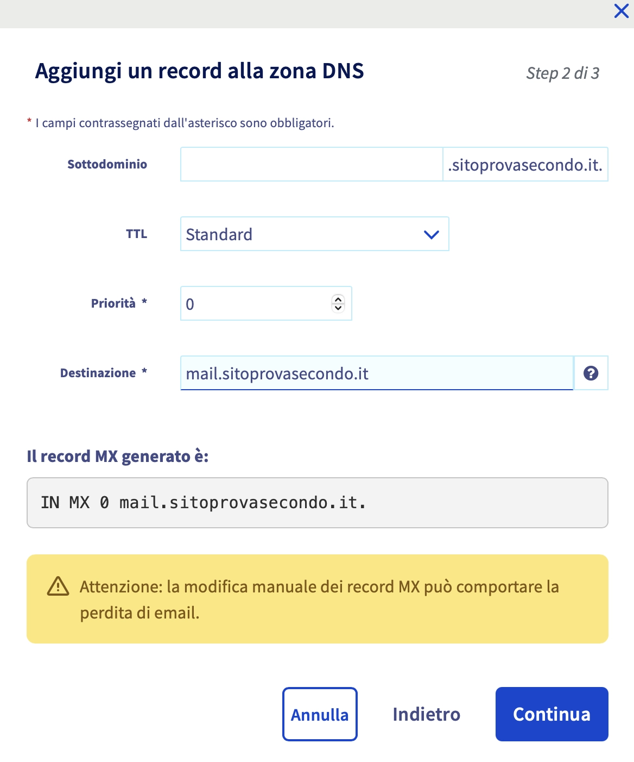Click the Destinazione field label

pyautogui.click(x=98, y=373)
